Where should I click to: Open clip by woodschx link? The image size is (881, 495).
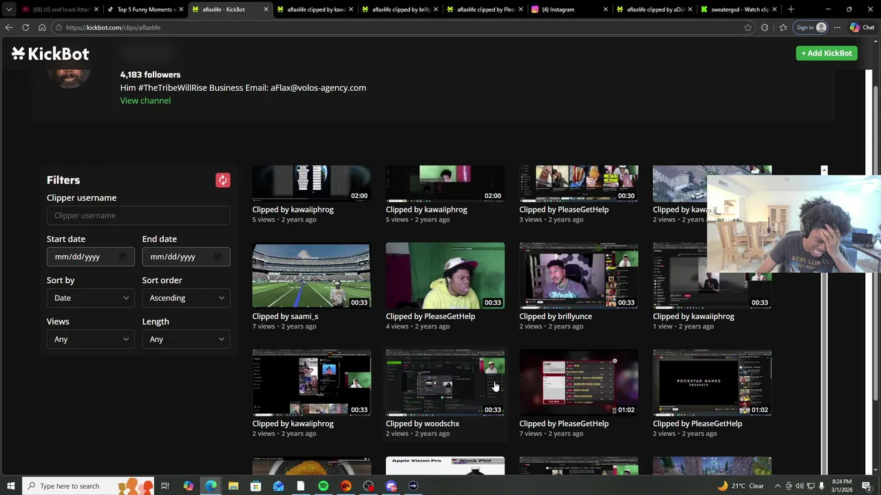[x=422, y=423]
